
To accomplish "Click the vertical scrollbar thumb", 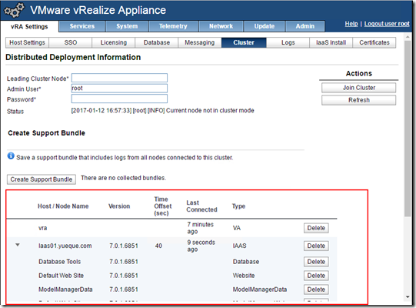I will 408,129.
